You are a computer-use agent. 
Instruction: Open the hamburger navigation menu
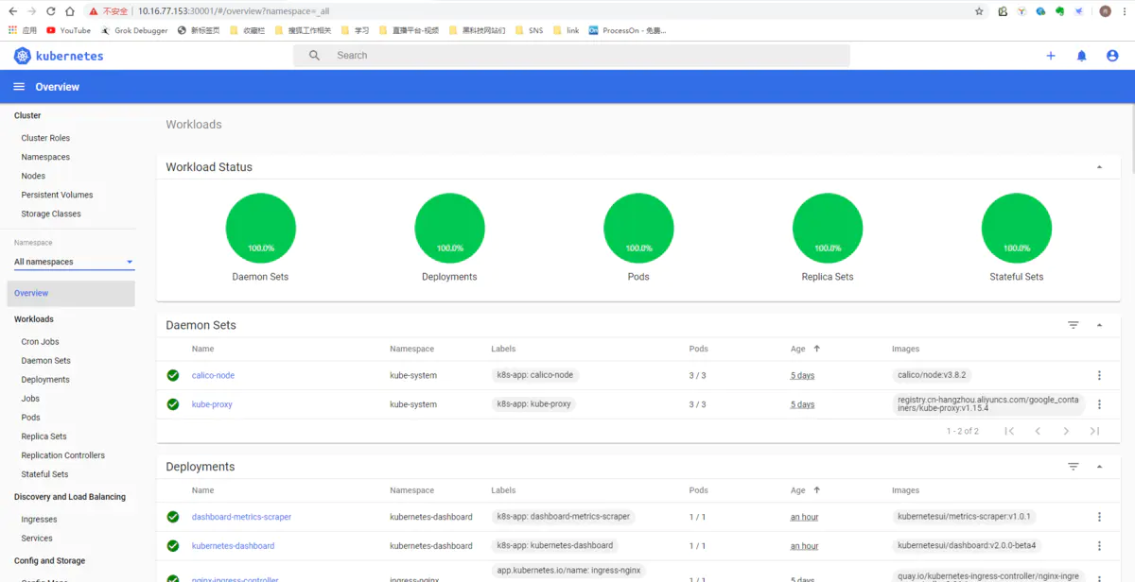point(19,87)
